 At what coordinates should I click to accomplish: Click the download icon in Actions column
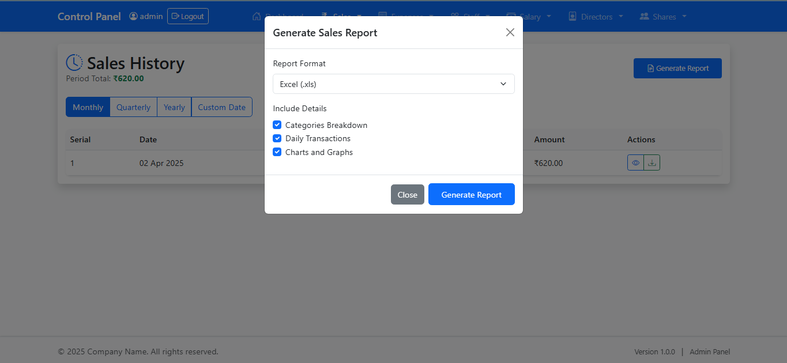652,163
